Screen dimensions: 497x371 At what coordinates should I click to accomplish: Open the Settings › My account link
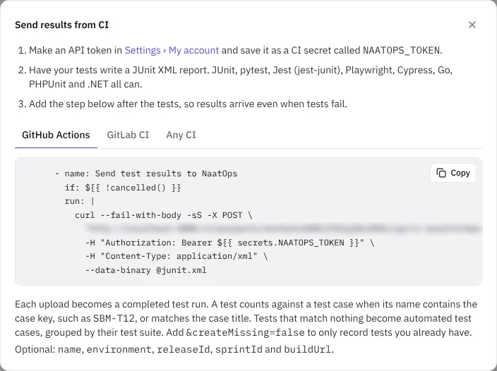(x=172, y=50)
